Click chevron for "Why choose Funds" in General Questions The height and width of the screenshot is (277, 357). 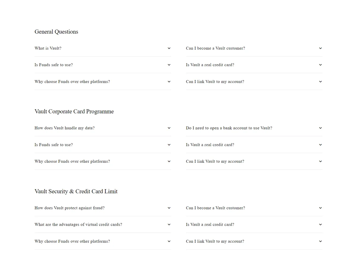[169, 82]
